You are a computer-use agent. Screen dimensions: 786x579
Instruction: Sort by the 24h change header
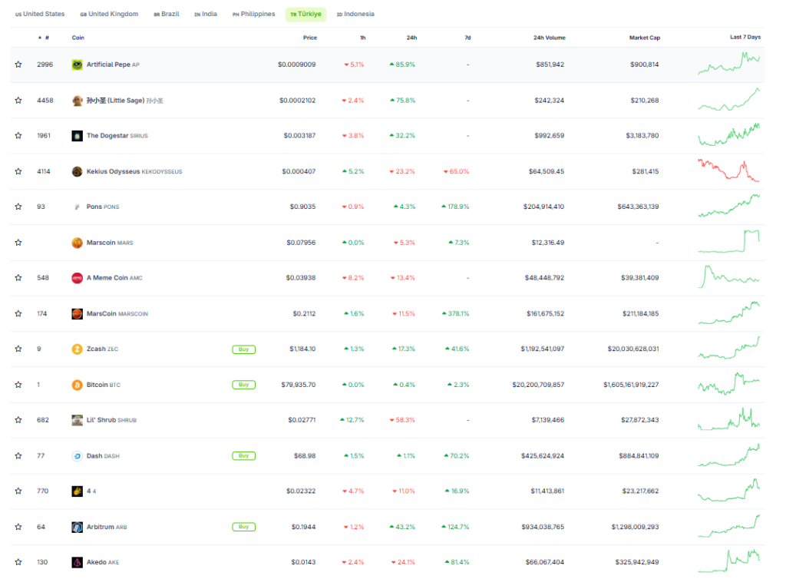pos(411,38)
